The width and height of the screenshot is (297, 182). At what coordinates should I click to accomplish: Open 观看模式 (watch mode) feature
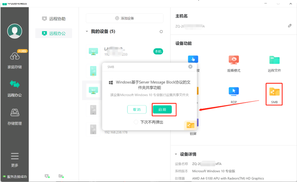tap(234, 60)
